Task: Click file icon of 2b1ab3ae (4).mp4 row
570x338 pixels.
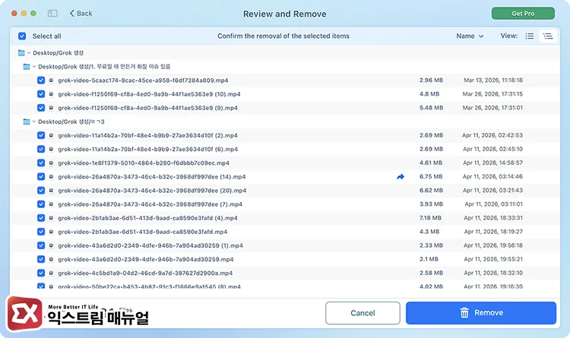Action: [51, 218]
